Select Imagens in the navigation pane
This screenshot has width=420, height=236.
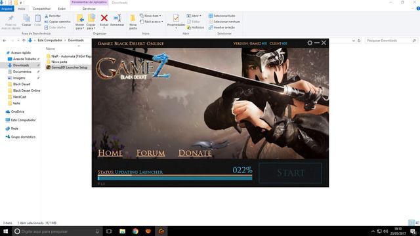tap(19, 78)
